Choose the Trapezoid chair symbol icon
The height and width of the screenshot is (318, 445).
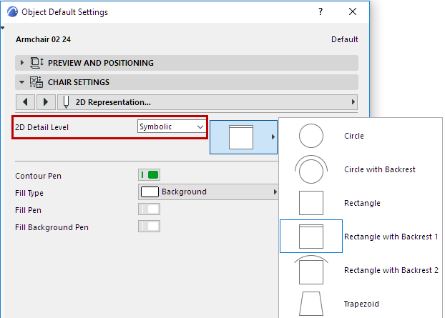click(310, 303)
